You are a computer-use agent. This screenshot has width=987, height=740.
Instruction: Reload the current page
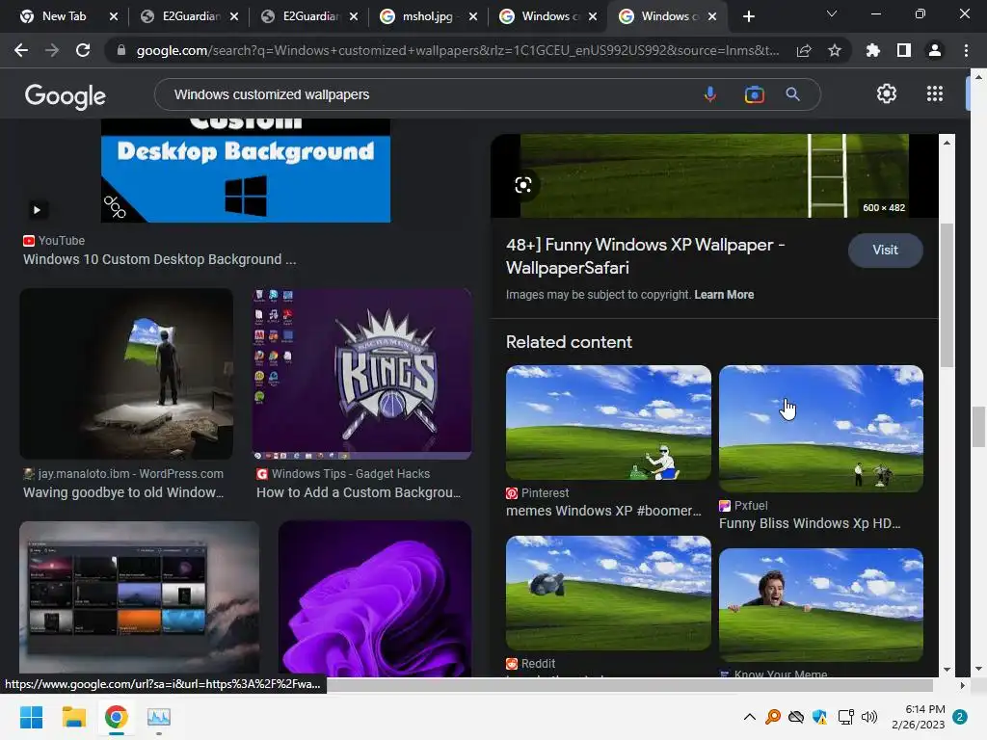click(x=83, y=50)
